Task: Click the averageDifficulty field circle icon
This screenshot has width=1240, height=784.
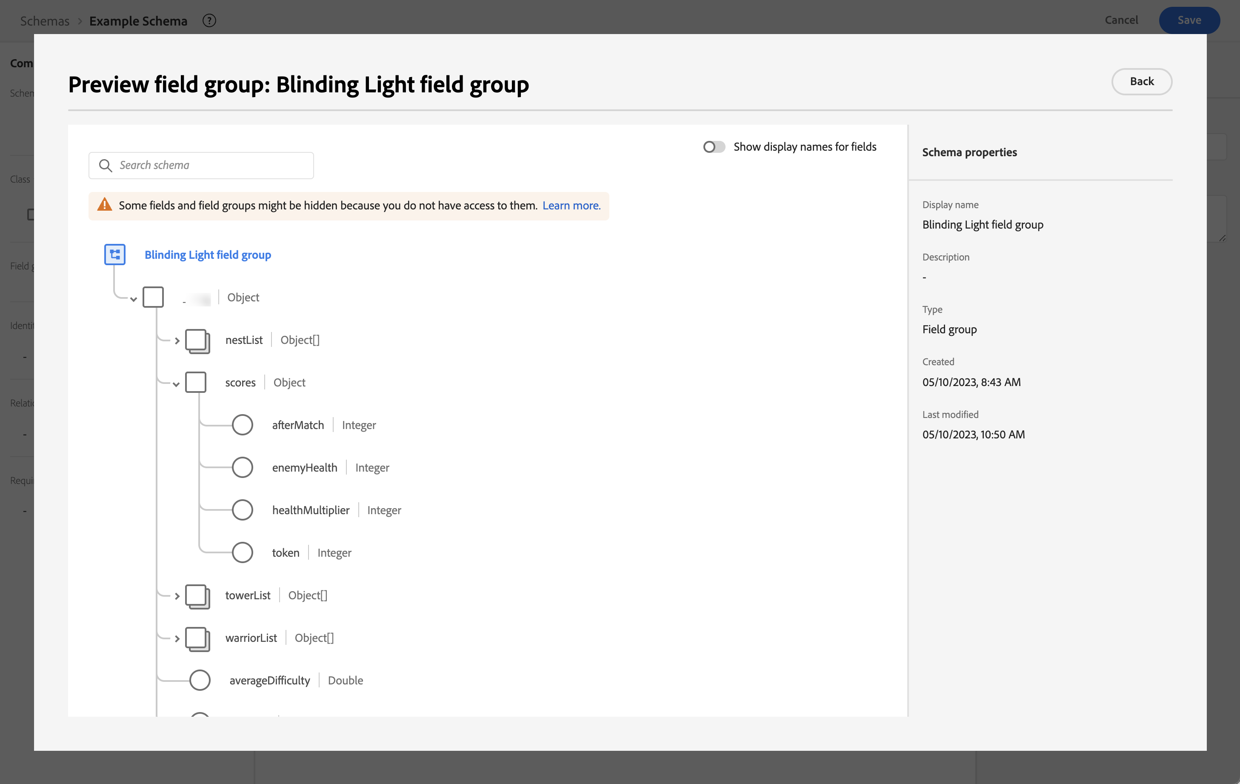Action: (200, 681)
